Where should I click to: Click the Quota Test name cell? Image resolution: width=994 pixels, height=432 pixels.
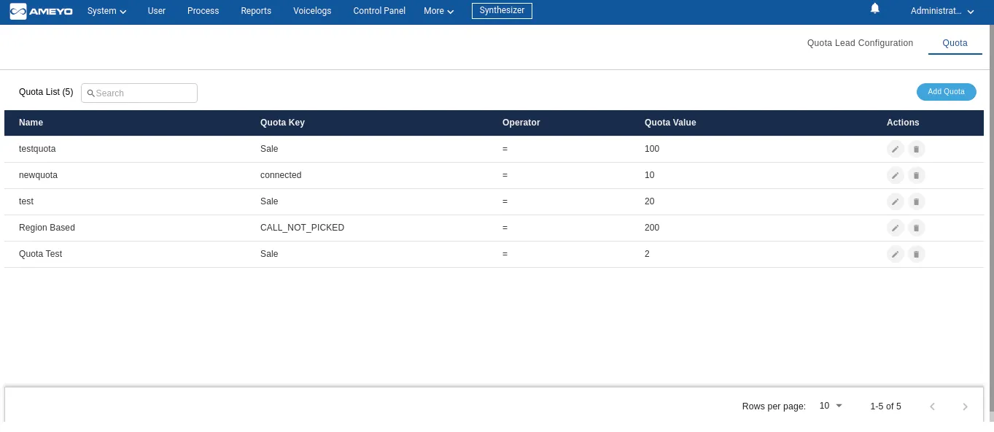41,254
